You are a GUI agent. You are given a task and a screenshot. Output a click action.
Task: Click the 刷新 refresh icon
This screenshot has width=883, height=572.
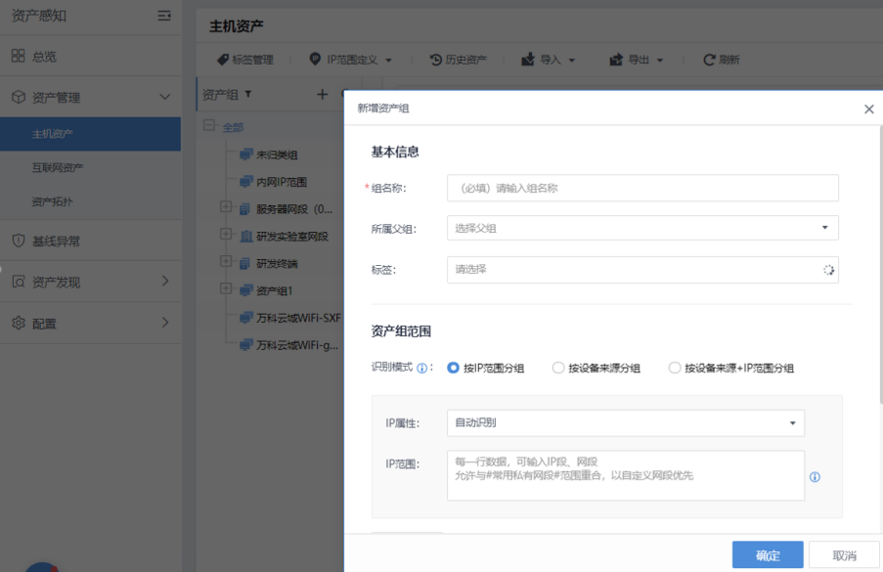tap(710, 60)
